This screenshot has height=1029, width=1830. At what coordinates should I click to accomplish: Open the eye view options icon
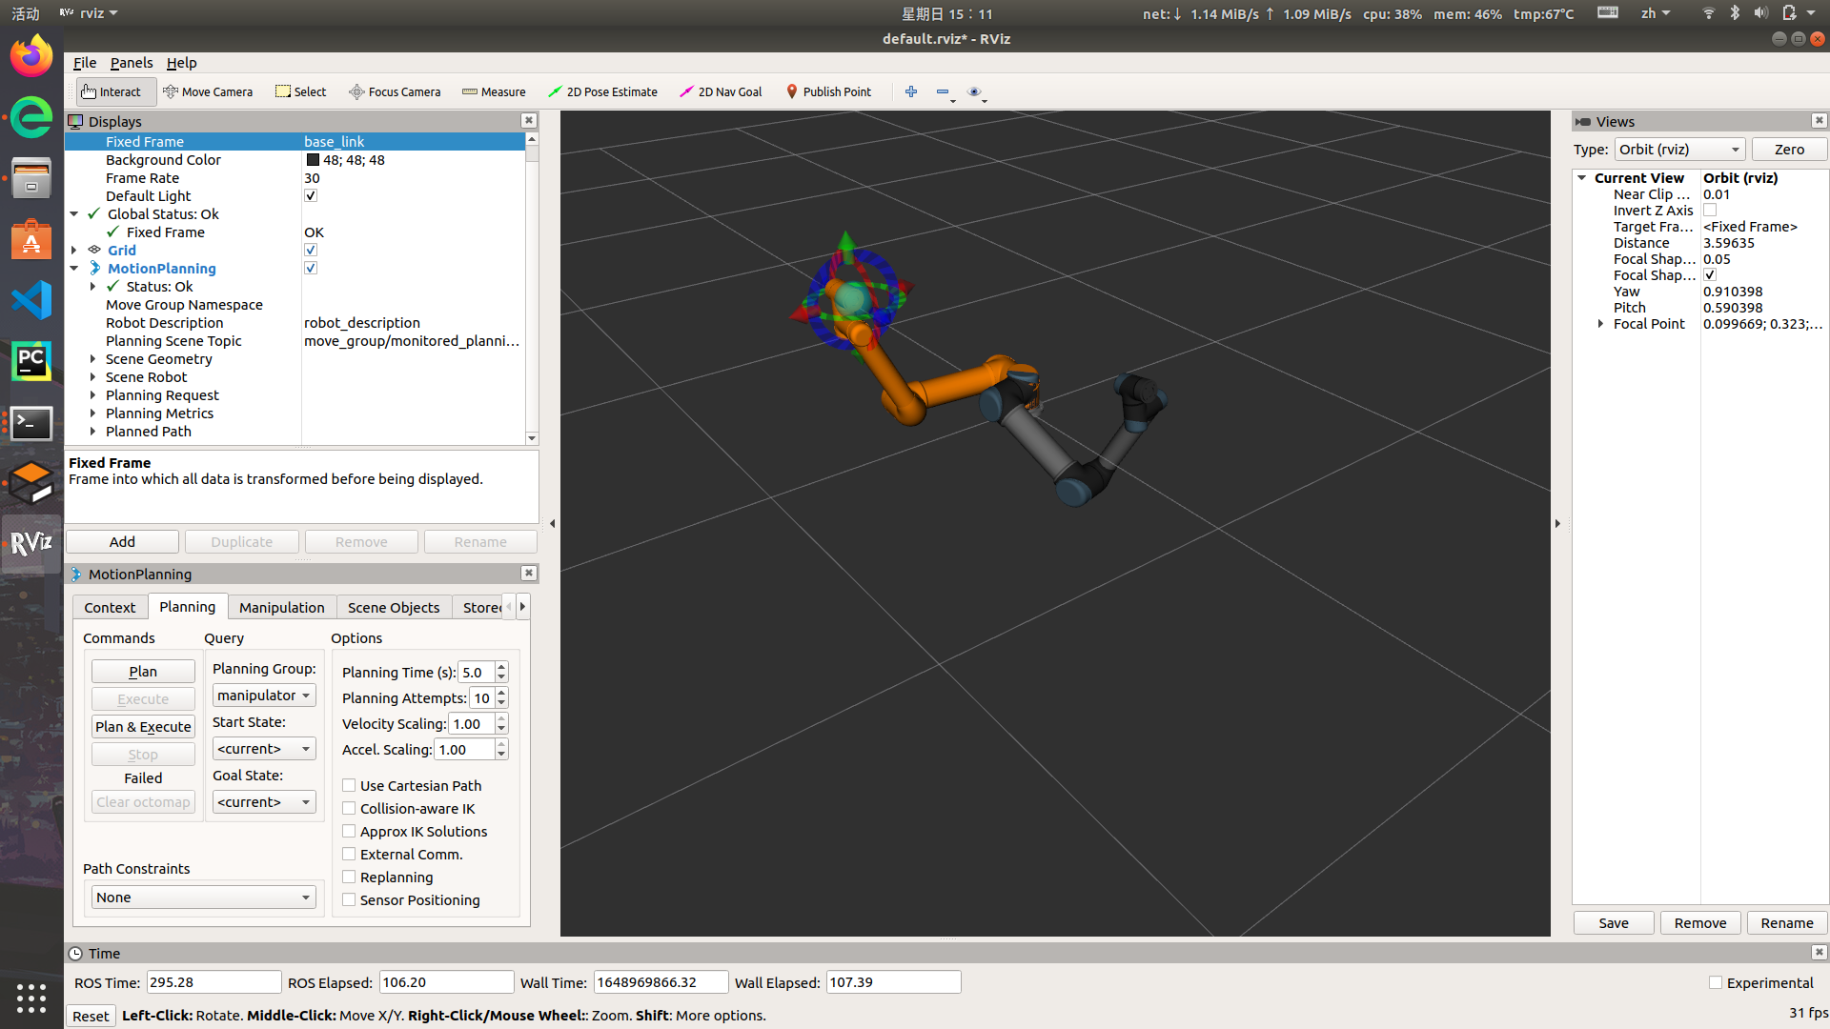point(974,91)
